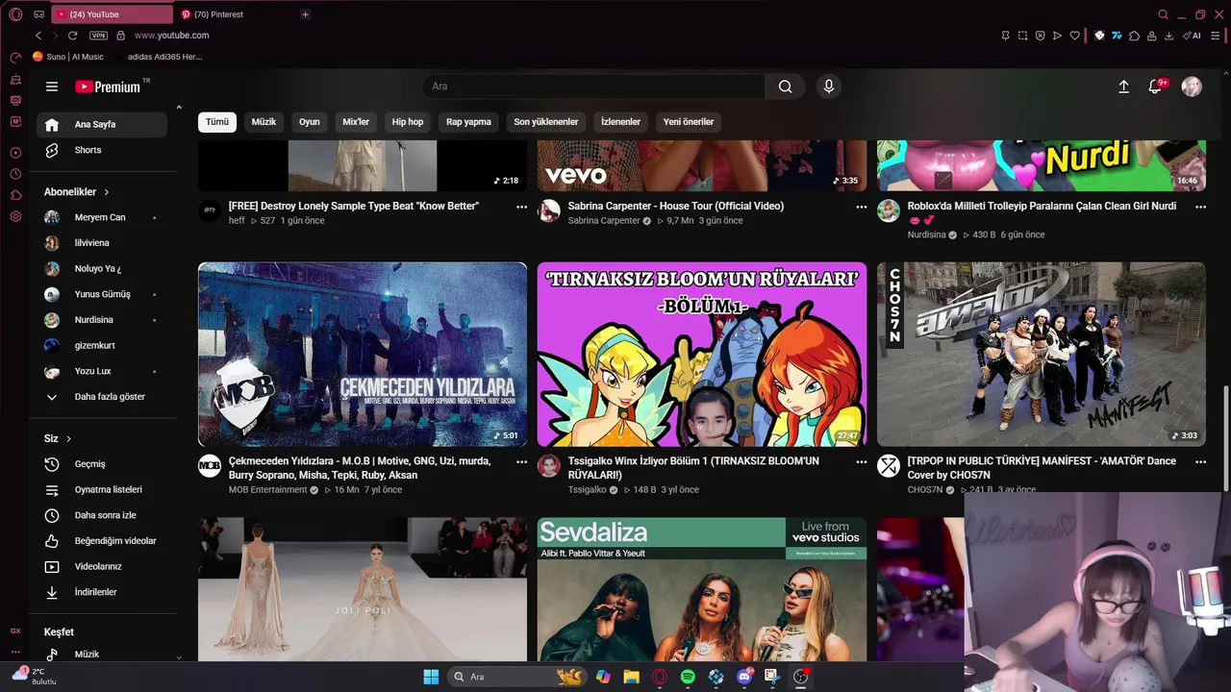Screen dimensions: 1231x692
Task: Click the taskbar search box
Action: [517, 677]
